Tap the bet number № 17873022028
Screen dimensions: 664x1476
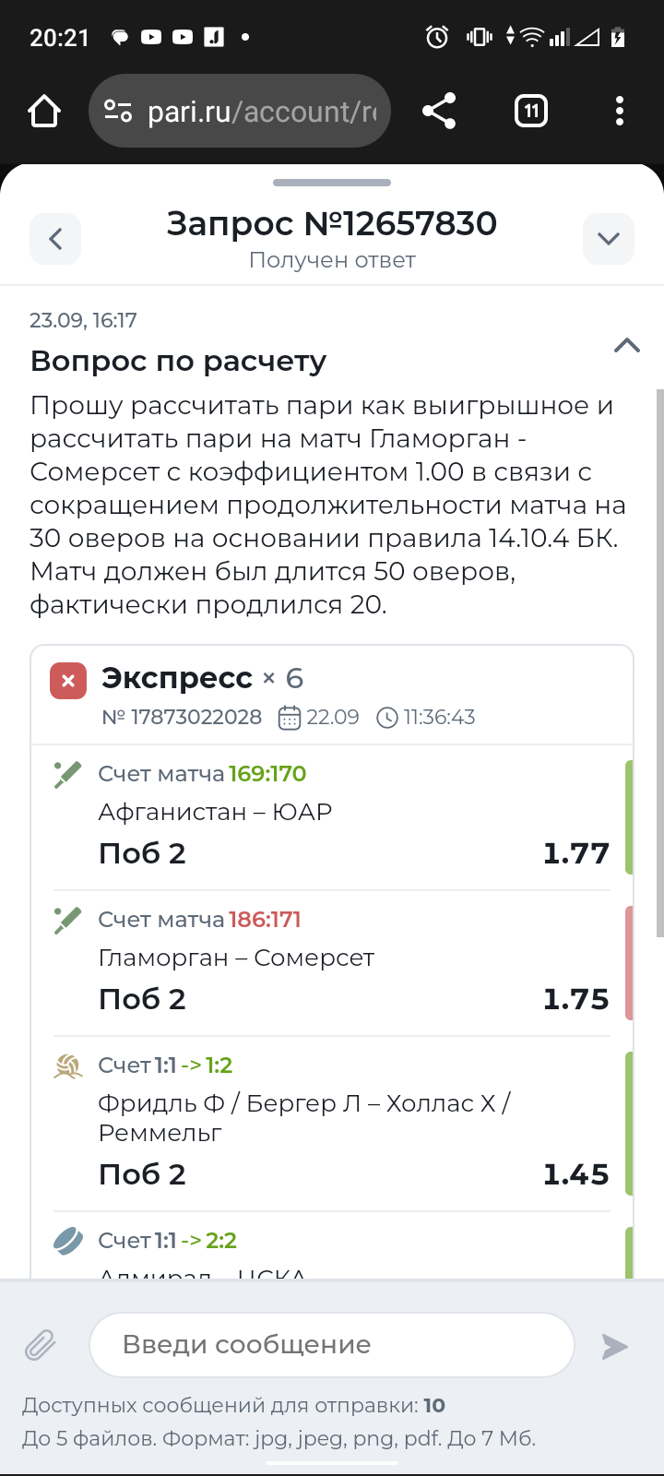pyautogui.click(x=182, y=717)
